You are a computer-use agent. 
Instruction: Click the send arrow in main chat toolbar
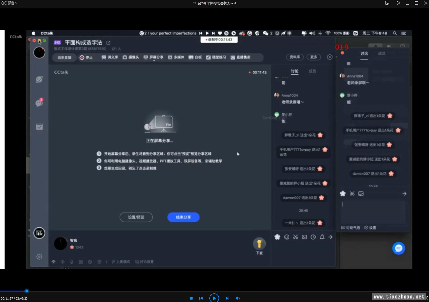(x=331, y=237)
